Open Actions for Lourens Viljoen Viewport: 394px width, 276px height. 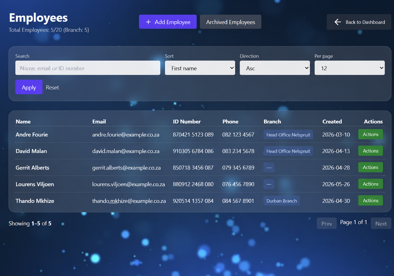pos(370,184)
